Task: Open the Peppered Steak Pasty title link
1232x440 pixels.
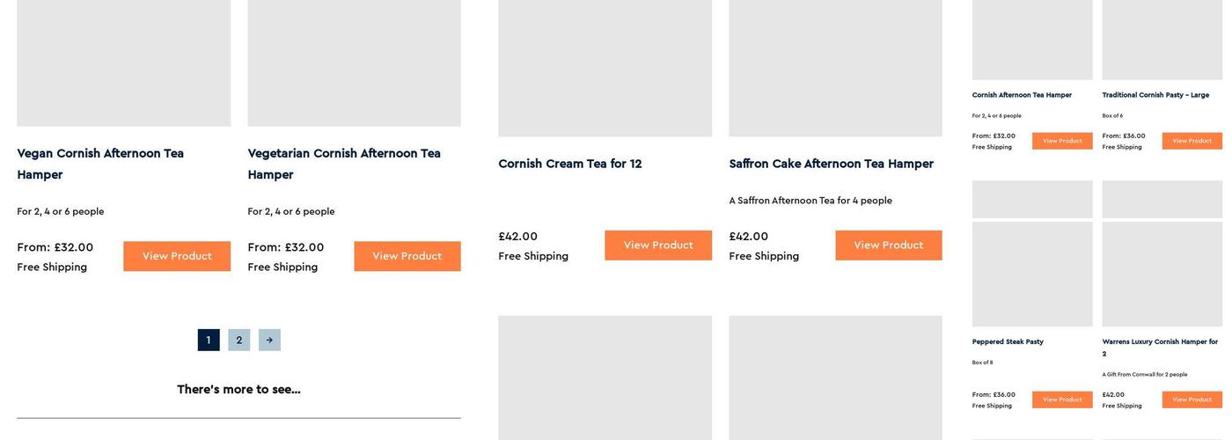Action: click(1008, 341)
